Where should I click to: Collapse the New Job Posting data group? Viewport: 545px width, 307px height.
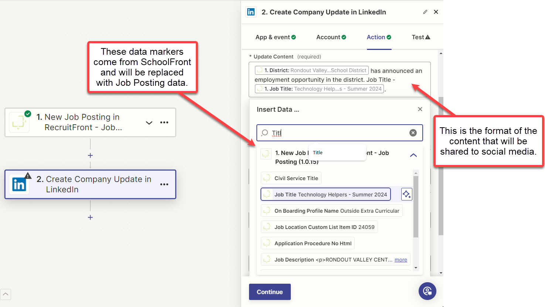(x=413, y=155)
